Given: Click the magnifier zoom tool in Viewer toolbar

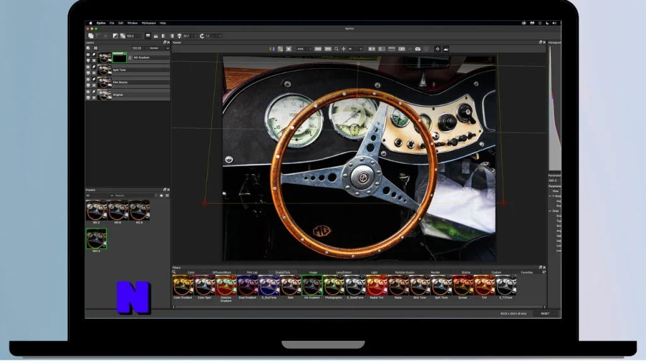Looking at the screenshot, I should tap(336, 49).
